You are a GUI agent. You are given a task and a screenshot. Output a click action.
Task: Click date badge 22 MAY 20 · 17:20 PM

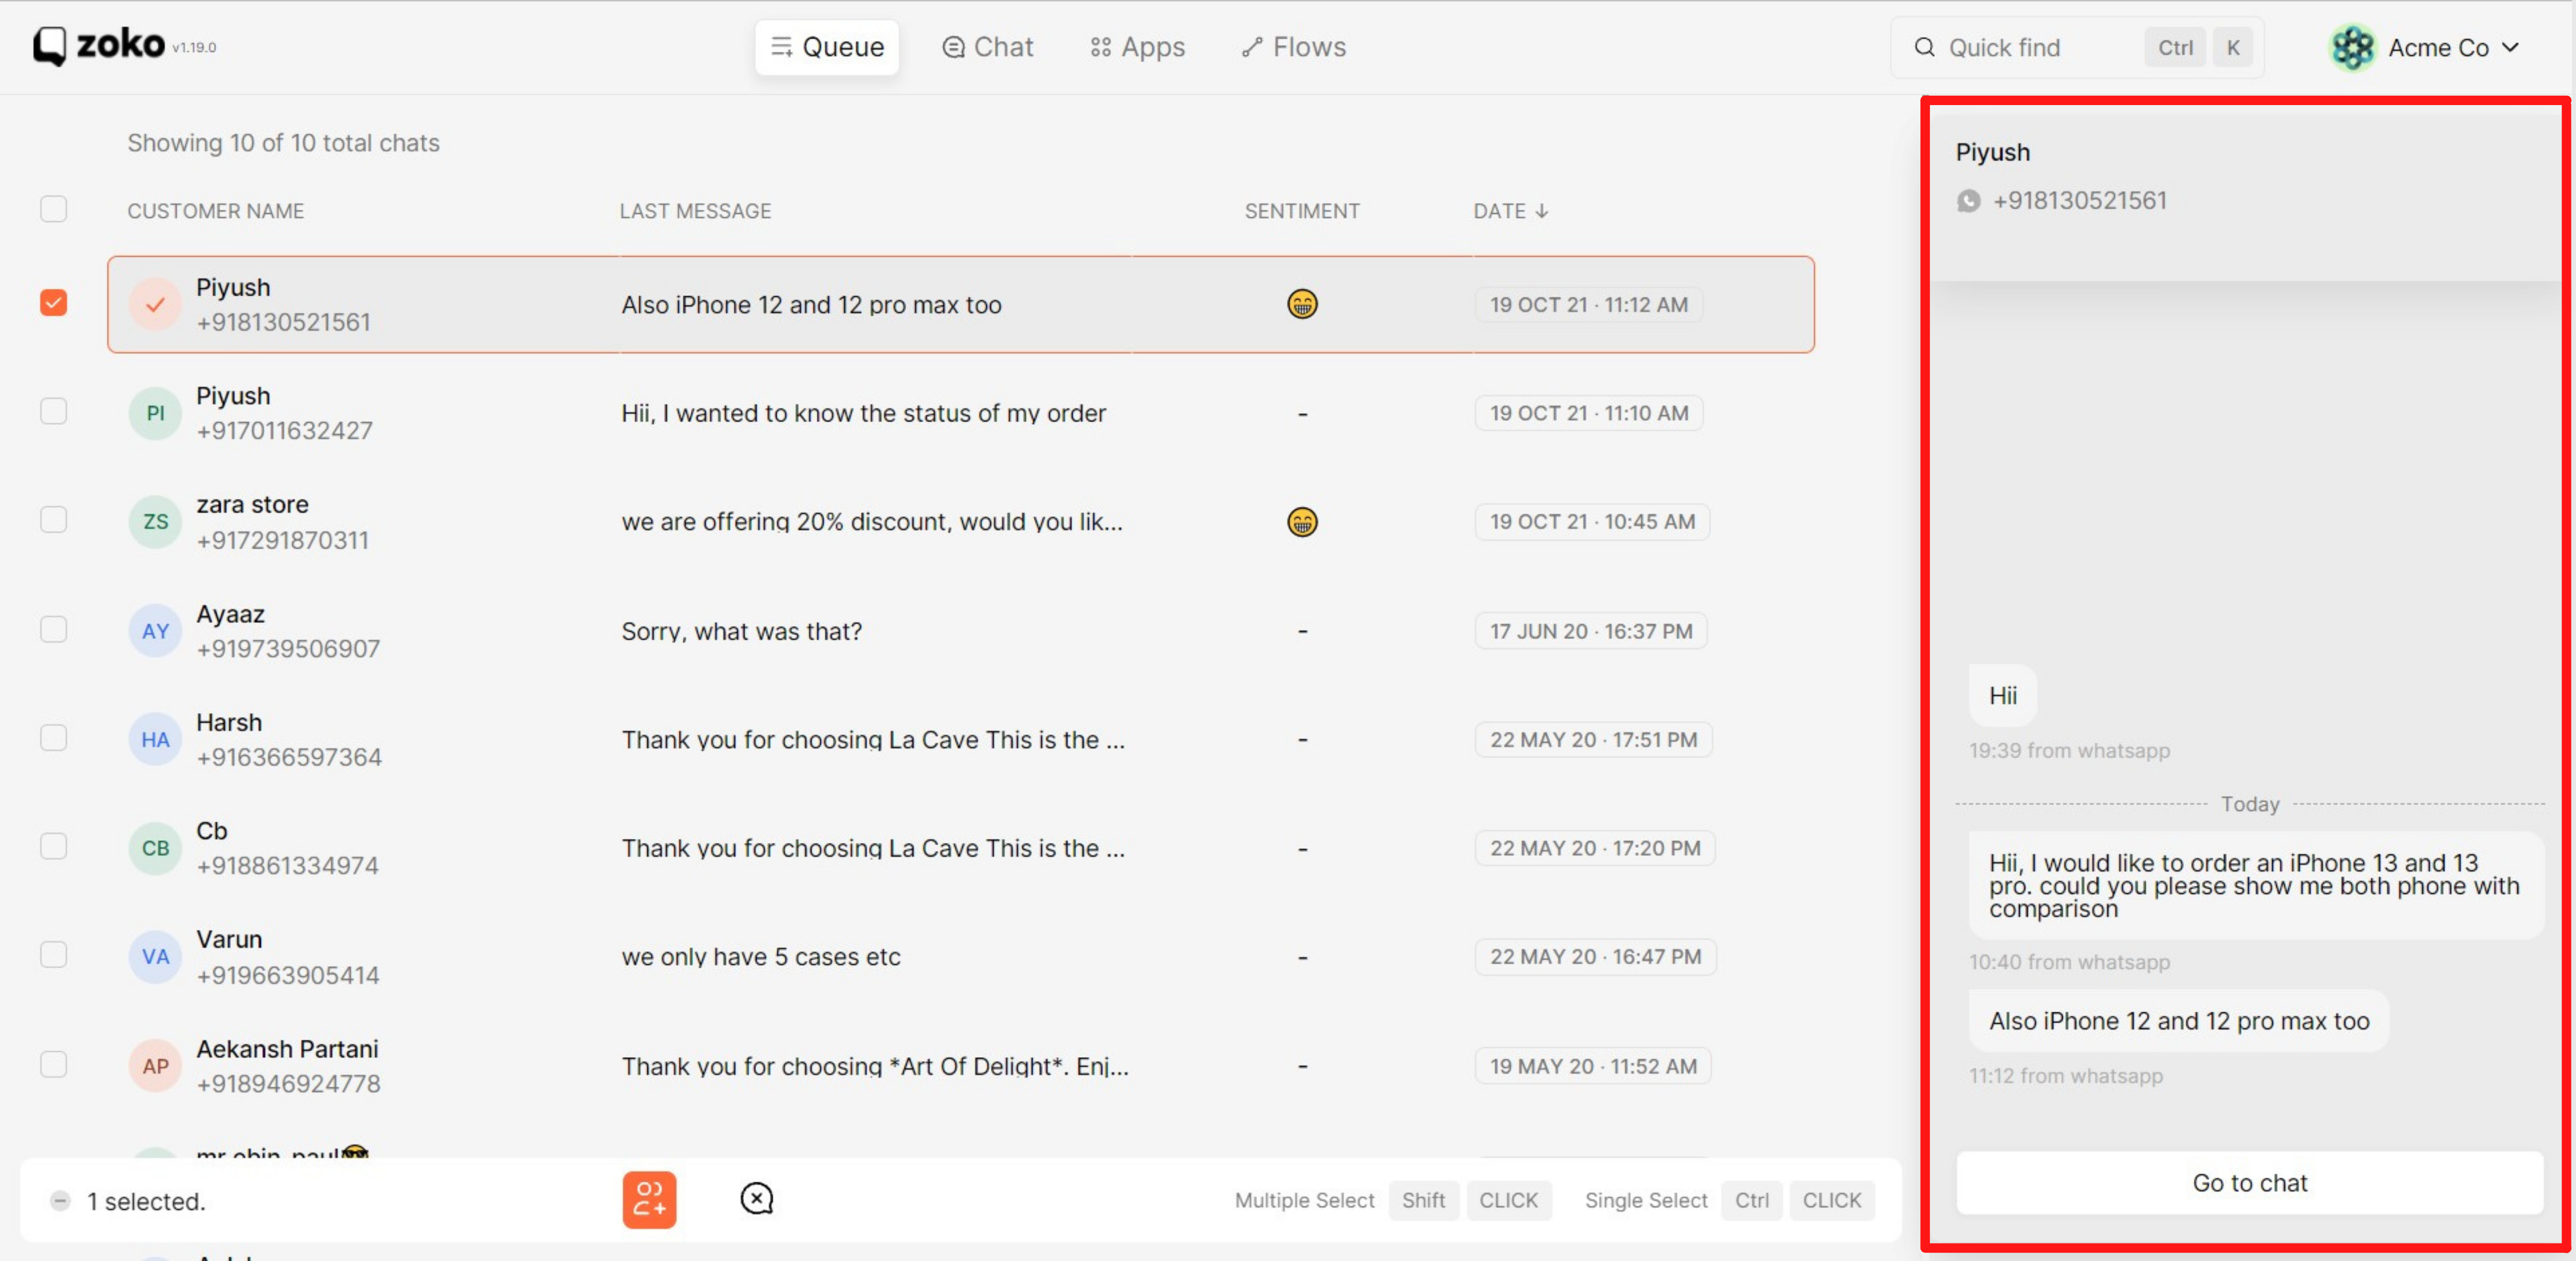pos(1595,848)
